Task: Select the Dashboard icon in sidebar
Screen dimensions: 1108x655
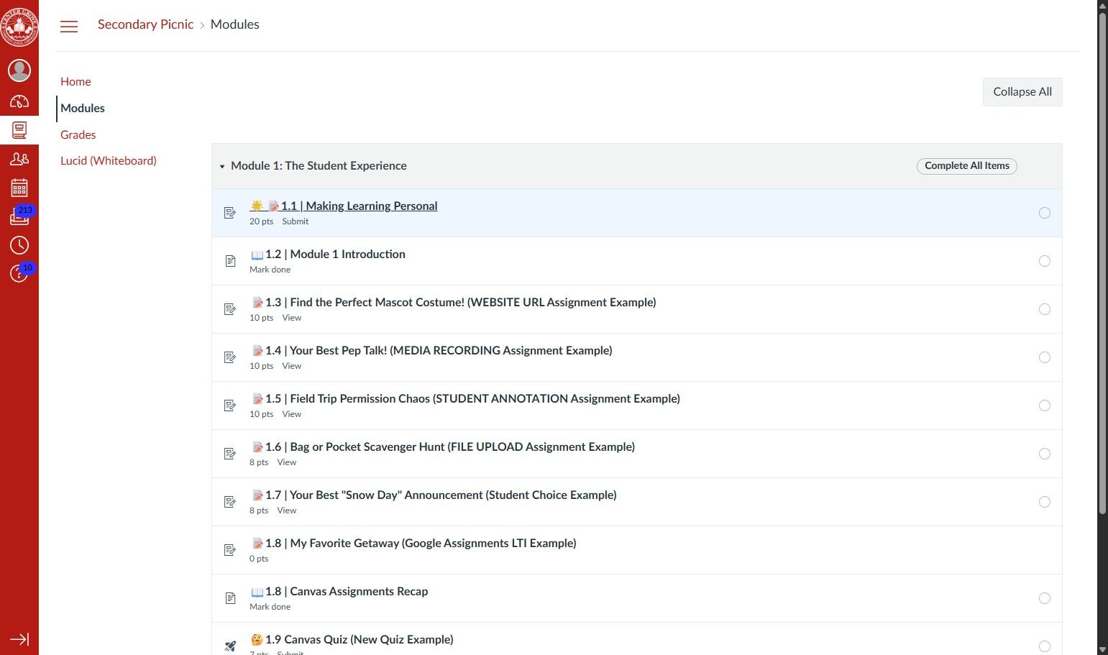Action: [19, 101]
